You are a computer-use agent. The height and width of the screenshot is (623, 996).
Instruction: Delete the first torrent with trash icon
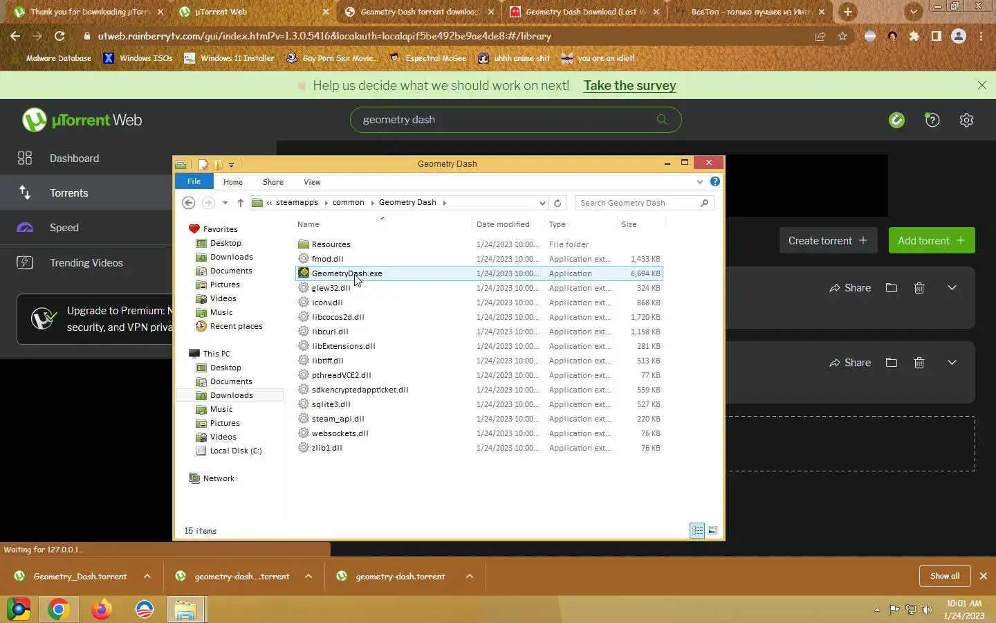[919, 288]
